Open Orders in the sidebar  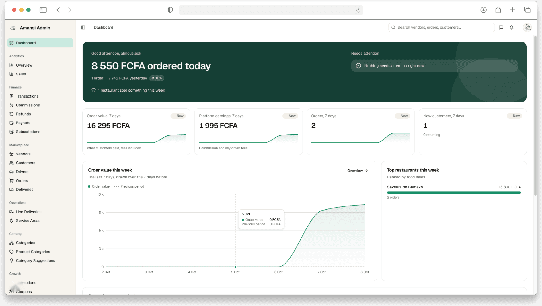click(40, 181)
